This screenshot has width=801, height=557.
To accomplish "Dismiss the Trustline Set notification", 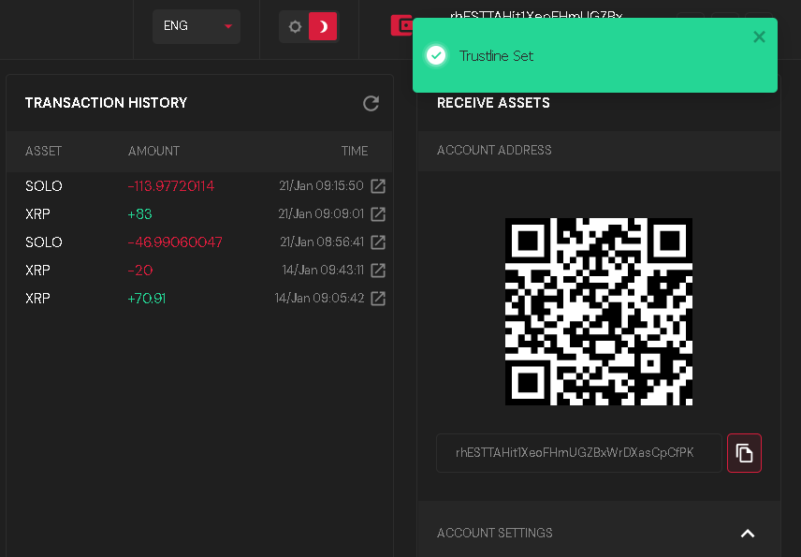I will [x=759, y=37].
